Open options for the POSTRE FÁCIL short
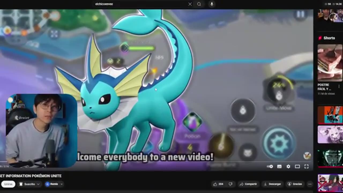The height and width of the screenshot is (193, 343). [x=339, y=87]
